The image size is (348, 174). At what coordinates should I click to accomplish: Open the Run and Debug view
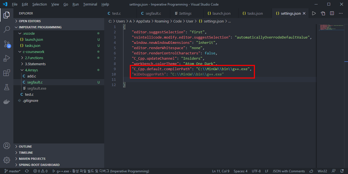(7, 58)
